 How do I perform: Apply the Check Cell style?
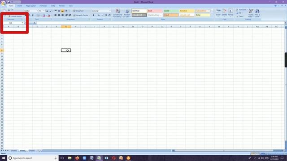click(x=139, y=15)
